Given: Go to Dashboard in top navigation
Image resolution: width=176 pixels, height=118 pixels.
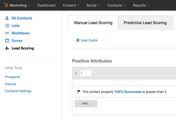Looking at the screenshot, I should coord(47,5).
